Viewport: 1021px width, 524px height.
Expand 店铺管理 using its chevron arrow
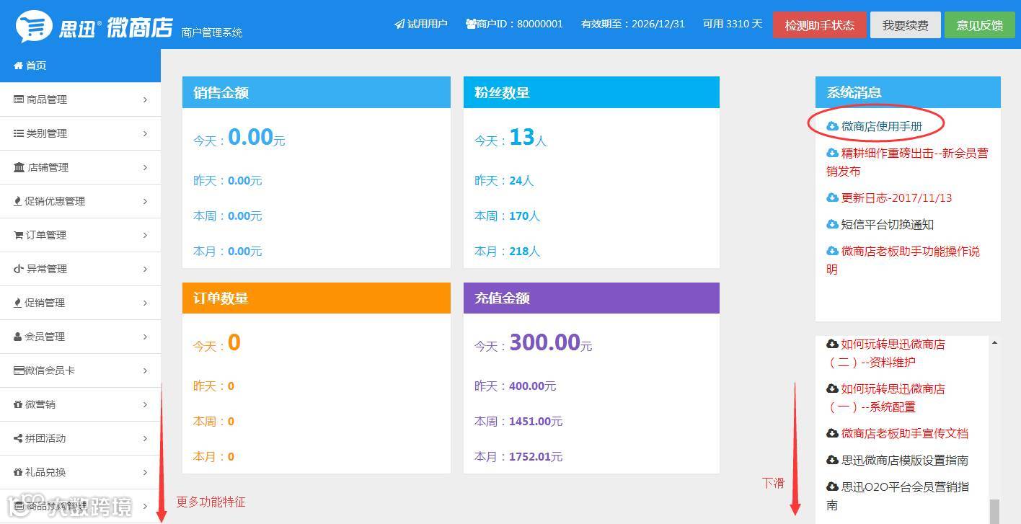pyautogui.click(x=145, y=167)
